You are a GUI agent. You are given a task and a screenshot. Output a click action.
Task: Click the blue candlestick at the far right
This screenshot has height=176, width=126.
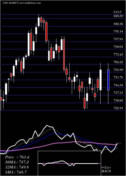point(108,80)
